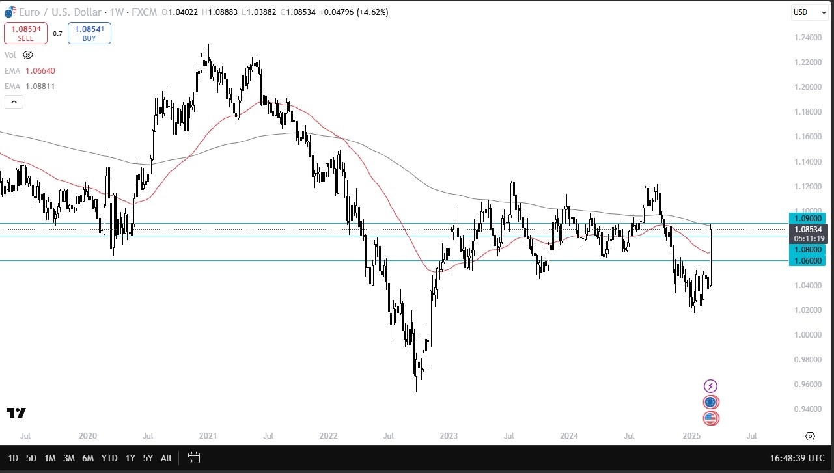Image resolution: width=834 pixels, height=473 pixels.
Task: Click the TradingView logo
Action: [x=16, y=413]
